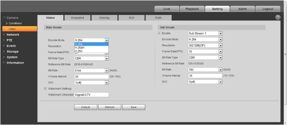Open the Main Stream SVC dropdown
Screen dimensions: 287x125
pyautogui.click(x=91, y=83)
